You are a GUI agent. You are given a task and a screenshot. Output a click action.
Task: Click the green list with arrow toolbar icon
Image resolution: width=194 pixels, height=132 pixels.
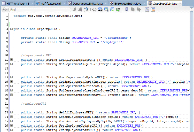pos(118,10)
